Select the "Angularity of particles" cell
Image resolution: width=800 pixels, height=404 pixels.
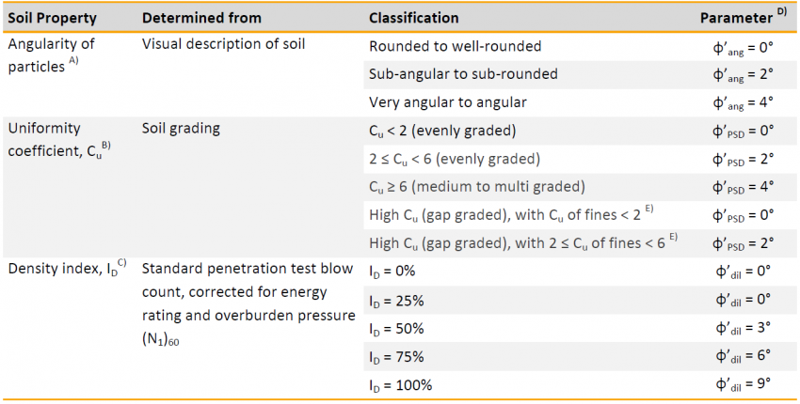51,54
